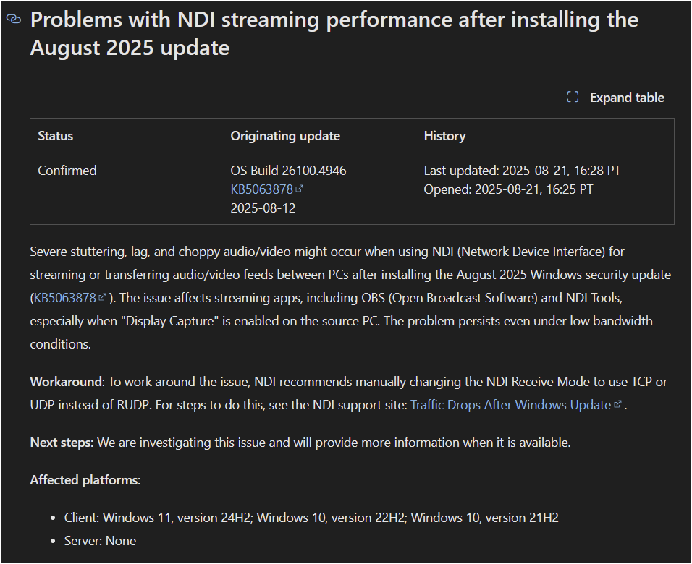Select the Status column header
The image size is (692, 564).
[x=56, y=136]
